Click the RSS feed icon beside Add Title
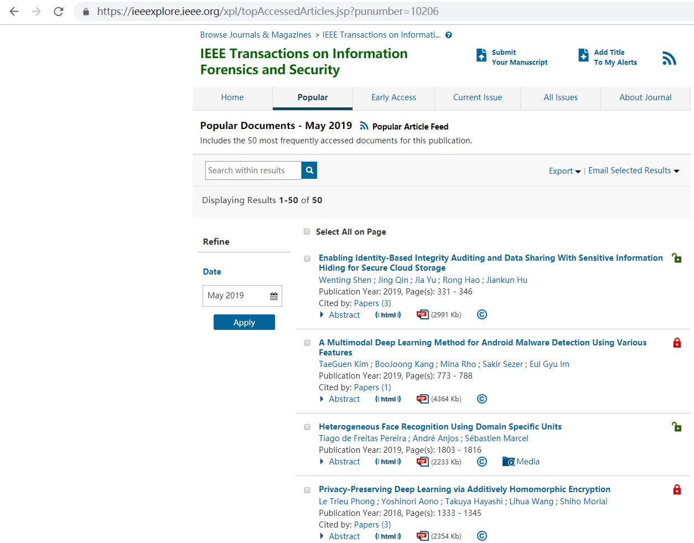Viewport: 694px width, 543px height. 669,58
